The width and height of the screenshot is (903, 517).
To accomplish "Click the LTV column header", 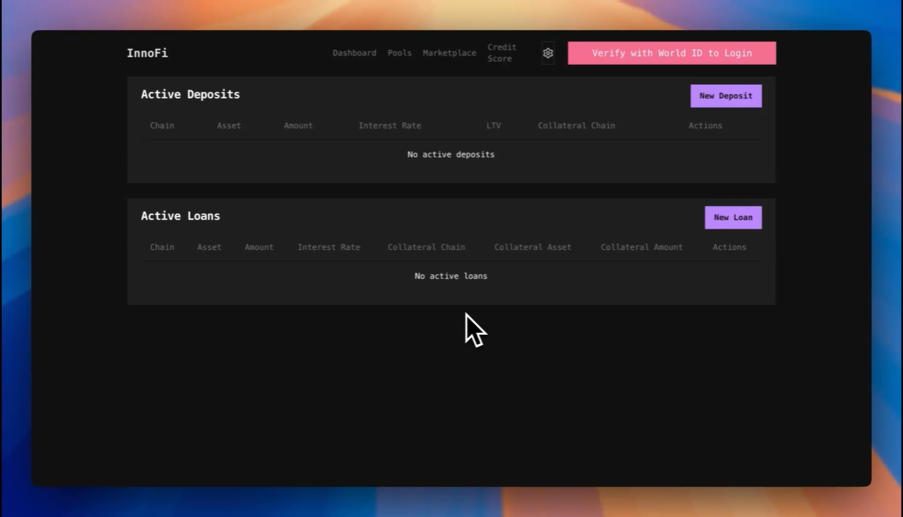I will pos(494,125).
